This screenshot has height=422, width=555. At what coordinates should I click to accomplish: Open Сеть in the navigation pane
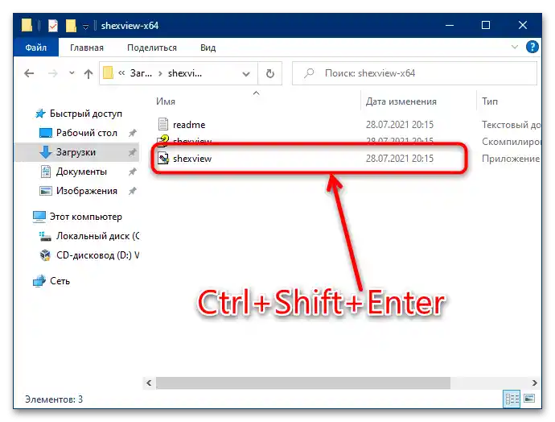[60, 281]
